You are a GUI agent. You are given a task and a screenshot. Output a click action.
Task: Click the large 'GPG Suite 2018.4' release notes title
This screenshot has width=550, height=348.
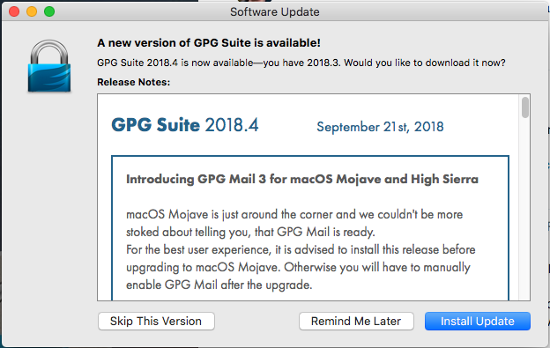point(185,125)
